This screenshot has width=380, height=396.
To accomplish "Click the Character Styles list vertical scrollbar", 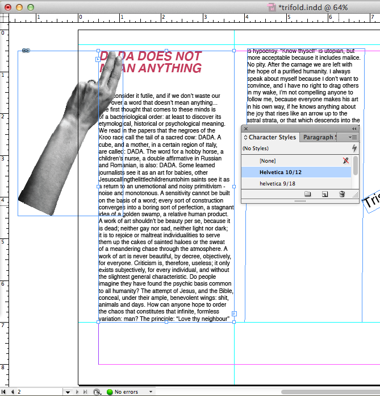I will pos(356,166).
